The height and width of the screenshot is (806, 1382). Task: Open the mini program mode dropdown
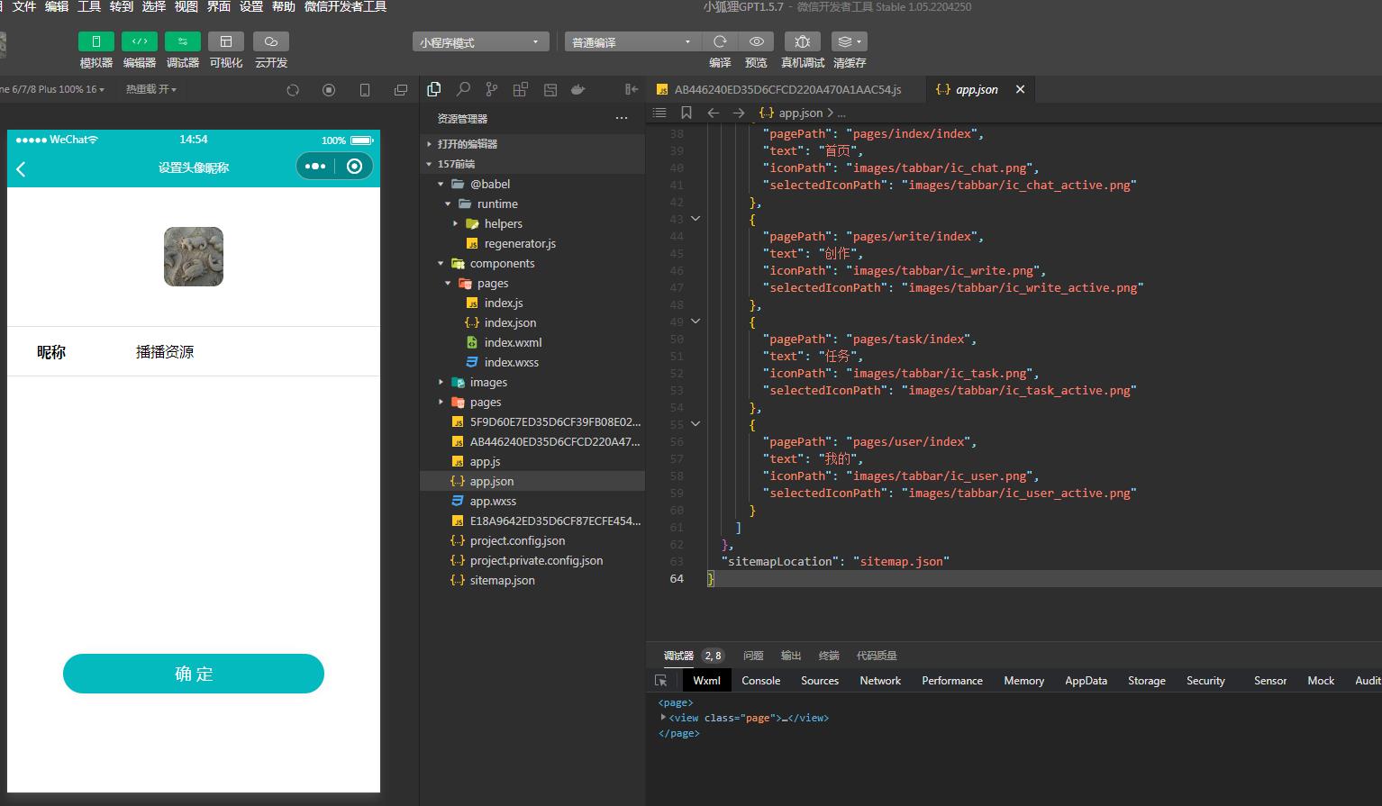pyautogui.click(x=480, y=42)
